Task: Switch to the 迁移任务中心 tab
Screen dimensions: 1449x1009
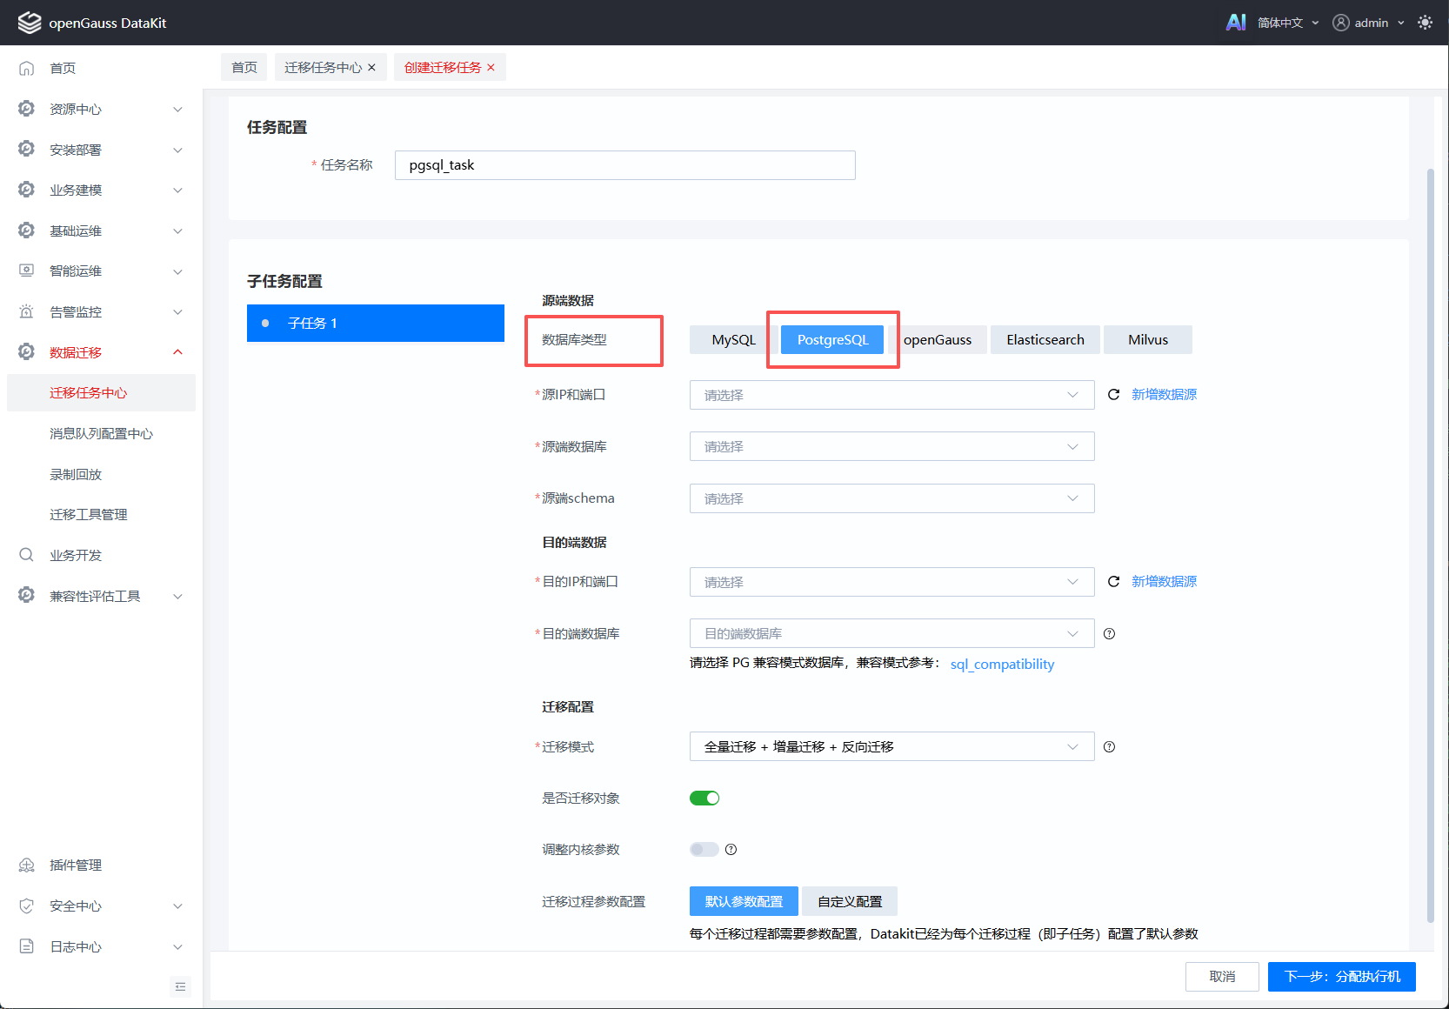Action: tap(323, 68)
